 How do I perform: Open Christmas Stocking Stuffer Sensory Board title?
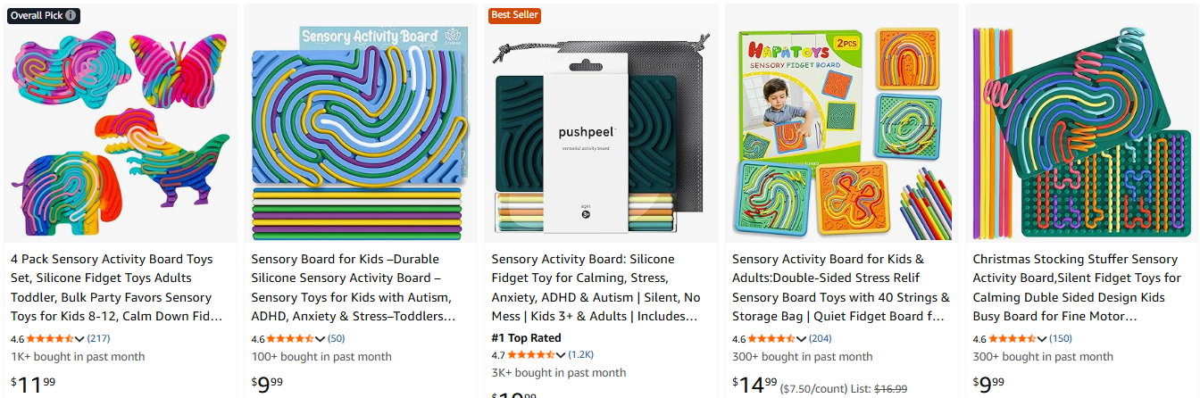point(1076,287)
